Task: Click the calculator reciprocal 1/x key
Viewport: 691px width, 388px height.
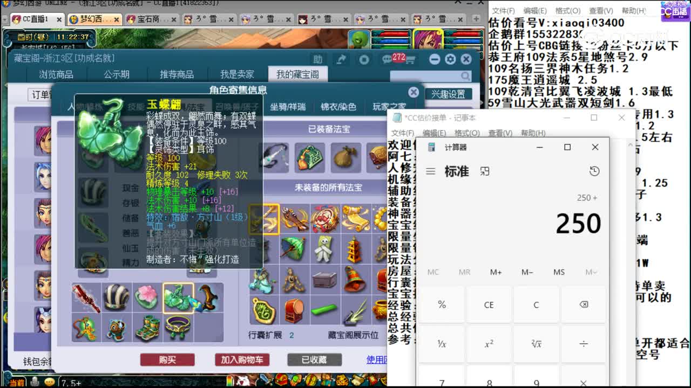Action: click(x=442, y=343)
